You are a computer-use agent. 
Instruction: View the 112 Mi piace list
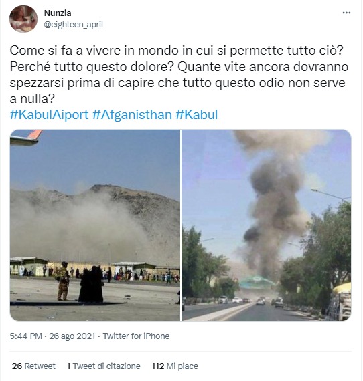[x=175, y=366]
